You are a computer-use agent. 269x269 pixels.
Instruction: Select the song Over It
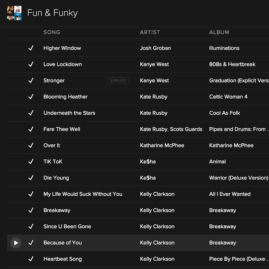click(52, 145)
